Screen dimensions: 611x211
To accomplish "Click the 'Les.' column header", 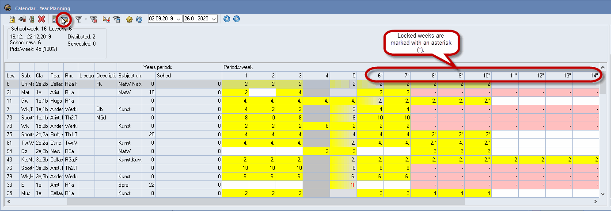I will [x=12, y=76].
